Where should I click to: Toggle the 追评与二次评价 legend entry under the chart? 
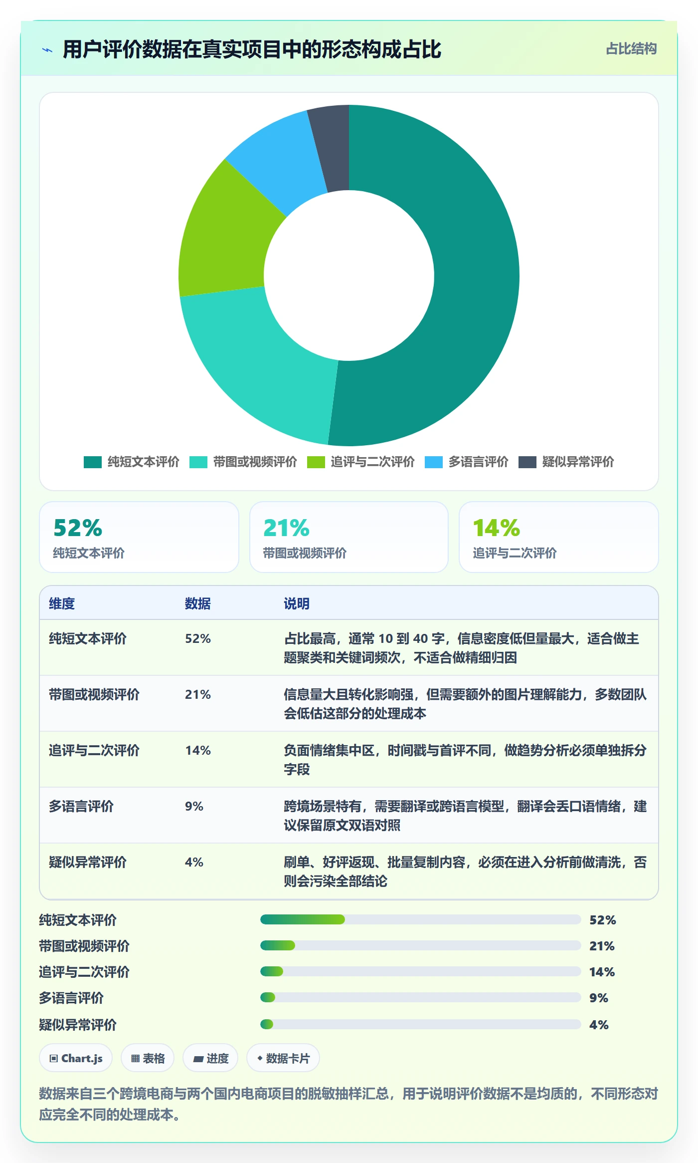(x=361, y=462)
